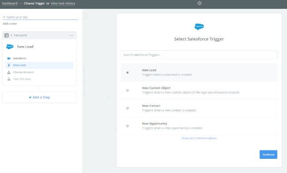Screen dimensions: 287x173
Task: Click Select Salesforce Trigger heading
Action: point(199,39)
